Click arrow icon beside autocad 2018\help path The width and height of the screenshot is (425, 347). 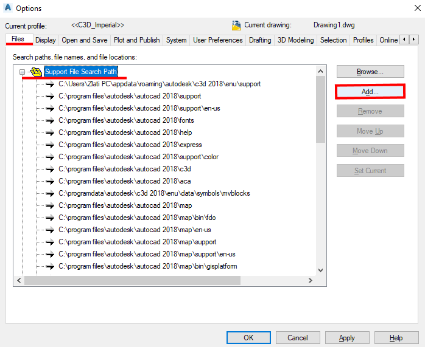coord(50,133)
